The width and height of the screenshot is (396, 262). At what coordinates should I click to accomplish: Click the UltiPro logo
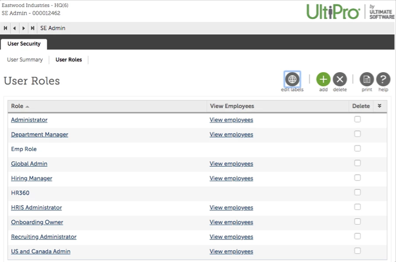point(333,12)
